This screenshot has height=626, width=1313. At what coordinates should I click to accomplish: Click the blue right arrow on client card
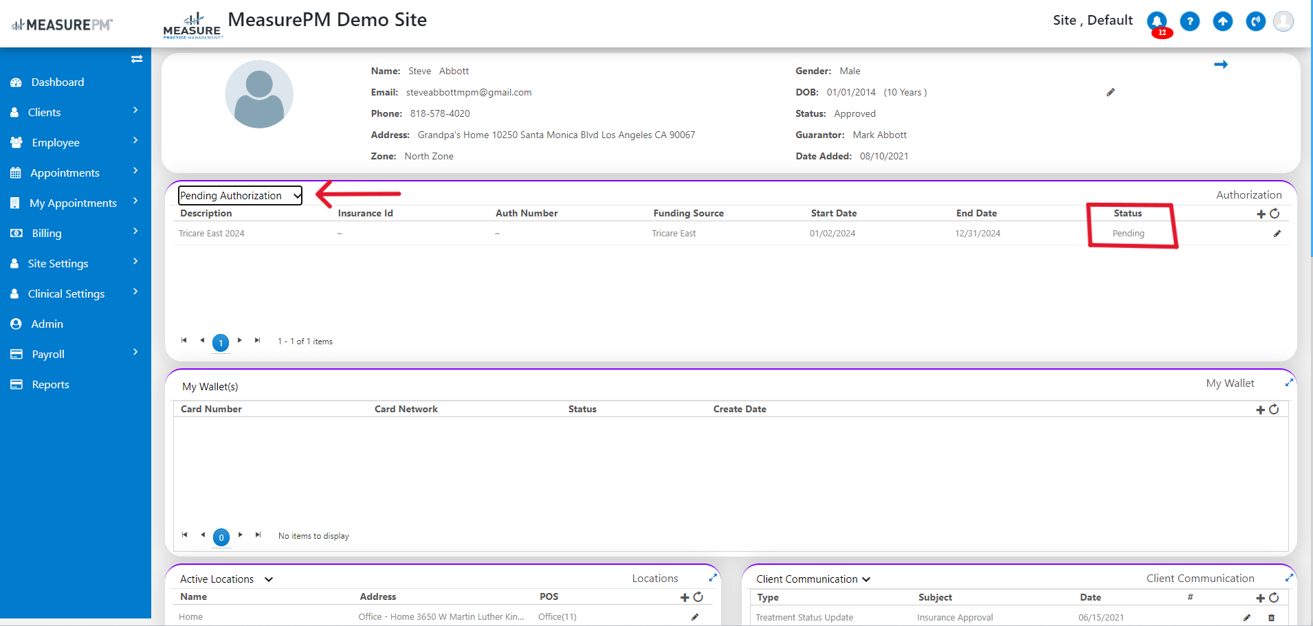(1221, 65)
